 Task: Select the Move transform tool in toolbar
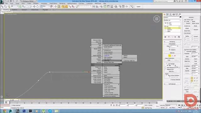pyautogui.click(x=34, y=7)
